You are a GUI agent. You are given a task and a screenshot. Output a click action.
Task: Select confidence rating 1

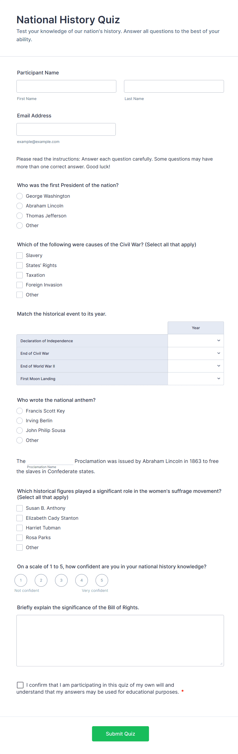pos(21,580)
